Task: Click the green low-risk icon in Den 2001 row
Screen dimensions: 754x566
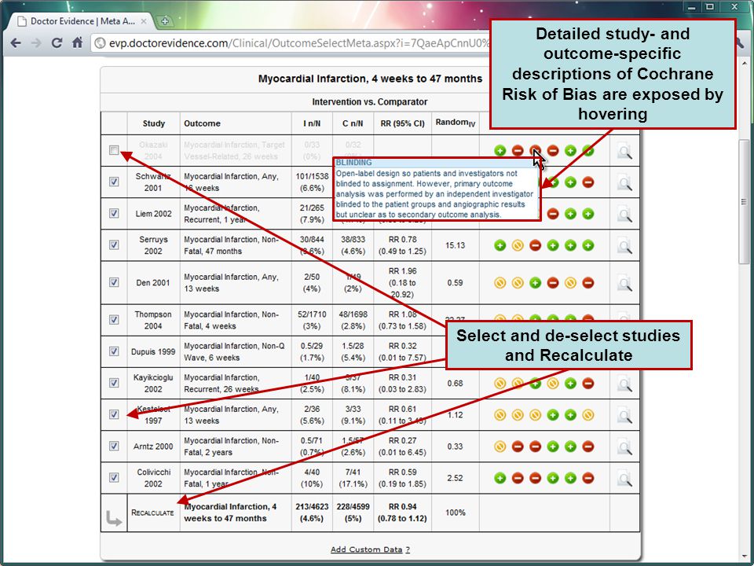Action: [x=535, y=283]
